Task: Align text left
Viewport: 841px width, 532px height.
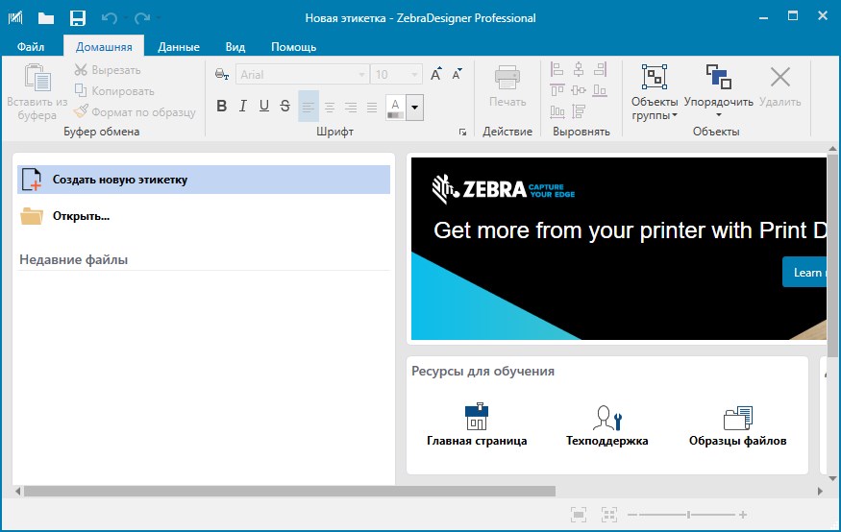Action: [308, 107]
